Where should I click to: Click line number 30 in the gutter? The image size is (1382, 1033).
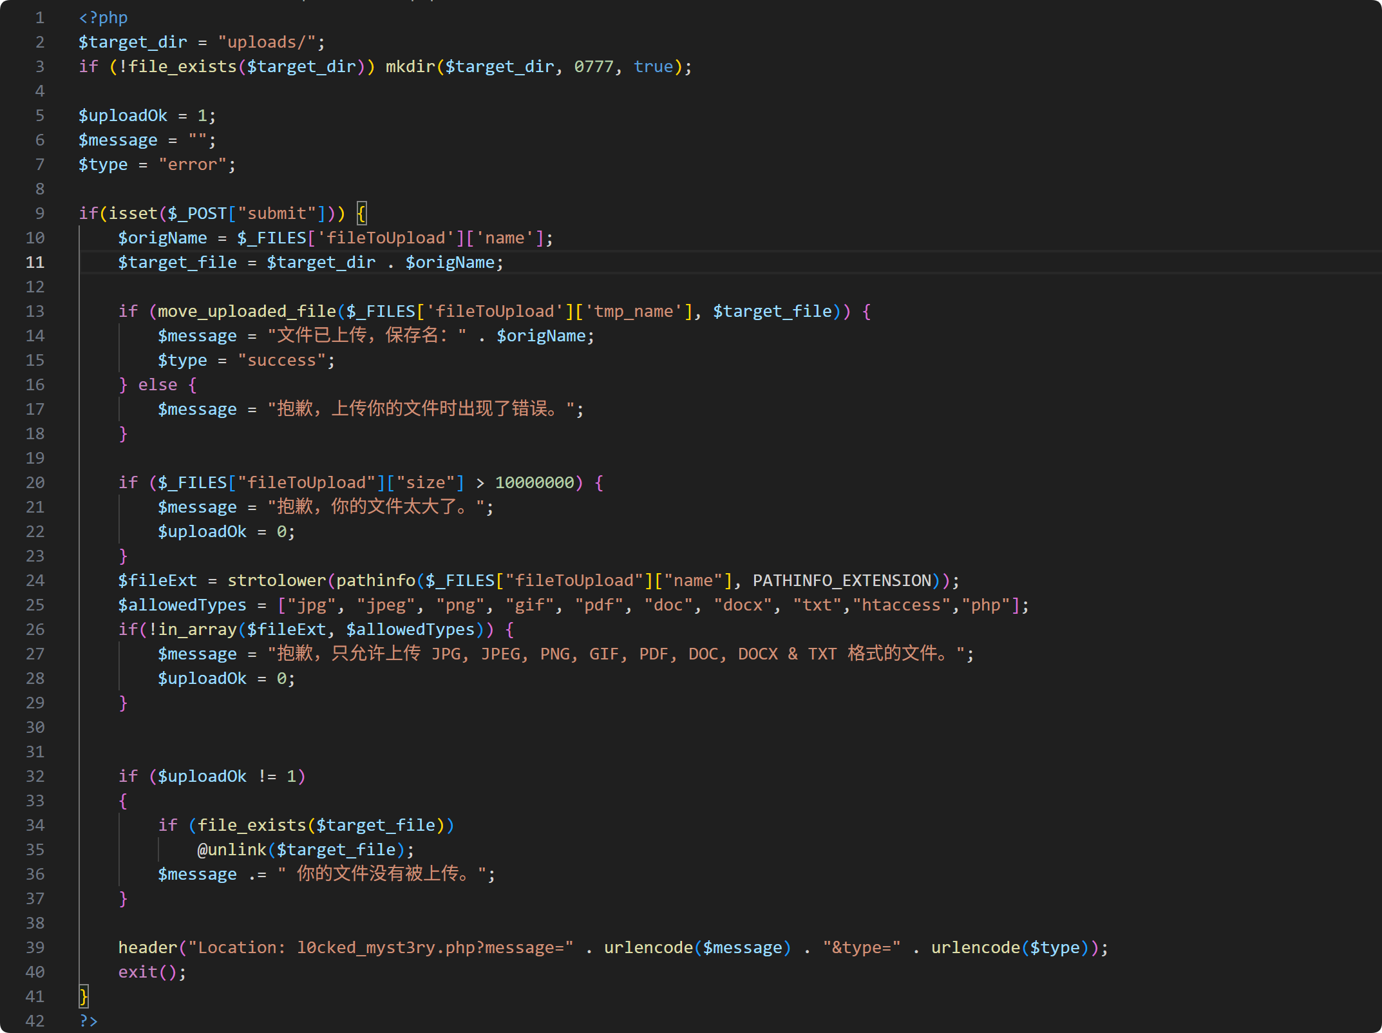tap(35, 728)
